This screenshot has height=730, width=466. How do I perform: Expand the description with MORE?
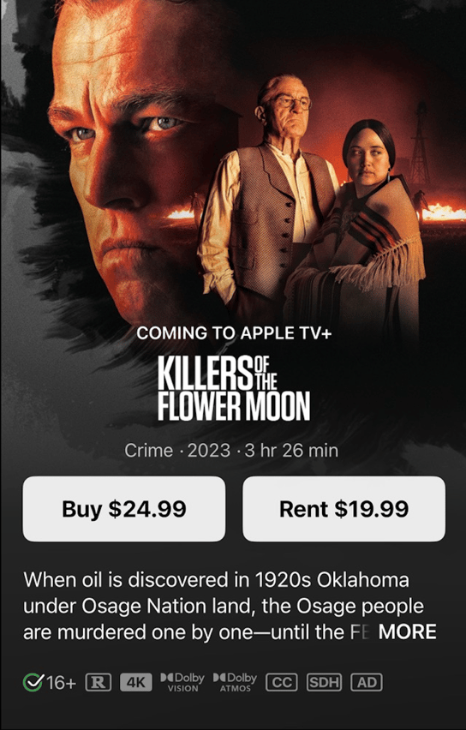pyautogui.click(x=408, y=631)
